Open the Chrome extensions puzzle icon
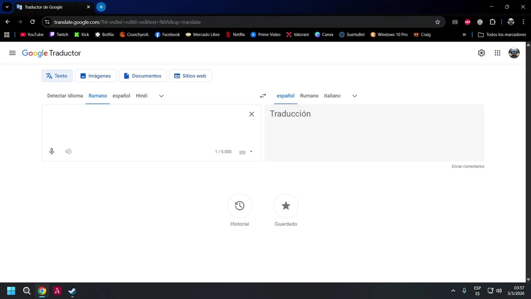This screenshot has width=531, height=299. (x=492, y=22)
